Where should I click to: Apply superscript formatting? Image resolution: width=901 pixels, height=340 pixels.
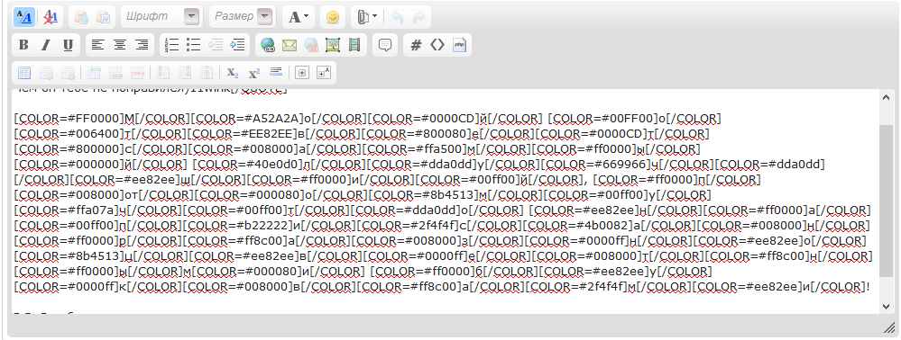[254, 73]
